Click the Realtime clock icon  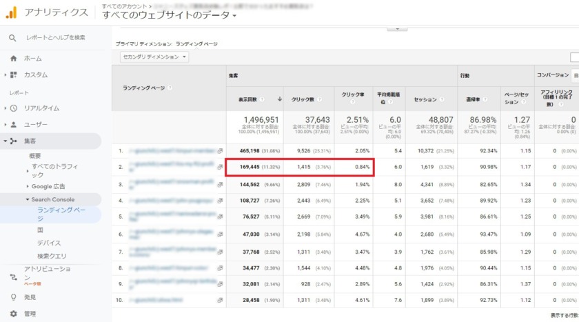click(14, 108)
